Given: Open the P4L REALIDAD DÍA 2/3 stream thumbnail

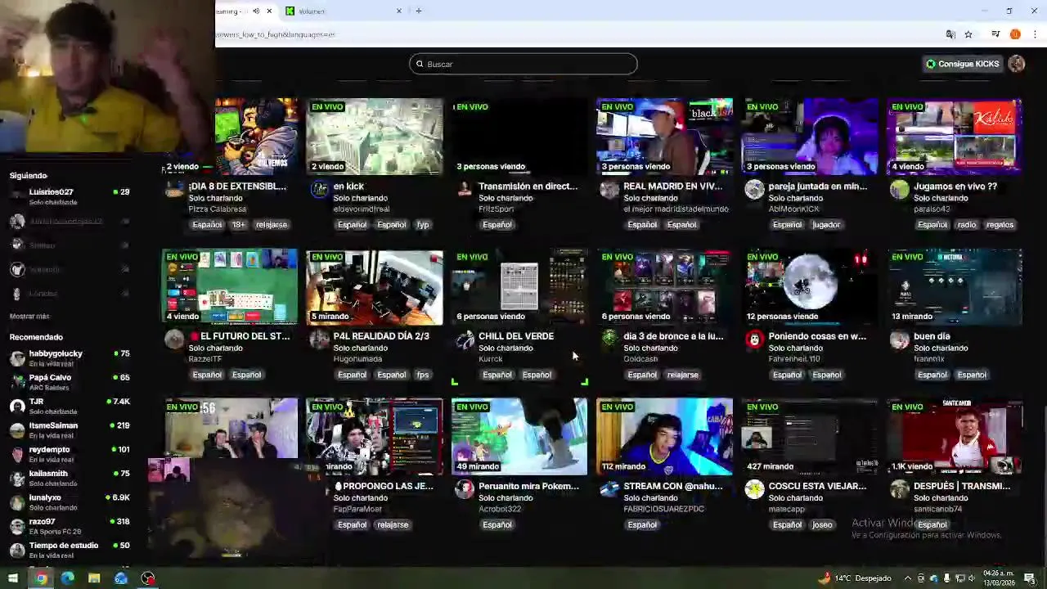Looking at the screenshot, I should (375, 286).
